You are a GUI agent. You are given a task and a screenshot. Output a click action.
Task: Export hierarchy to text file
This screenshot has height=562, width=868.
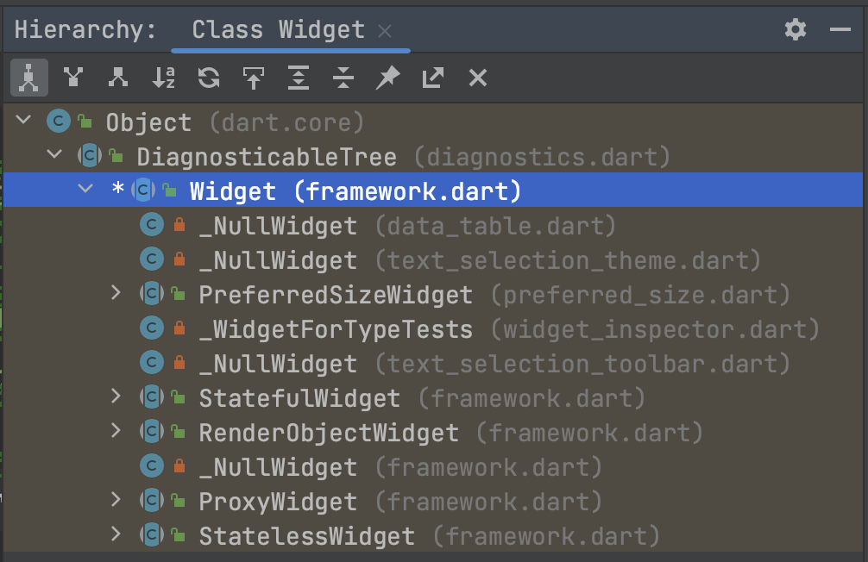[433, 78]
